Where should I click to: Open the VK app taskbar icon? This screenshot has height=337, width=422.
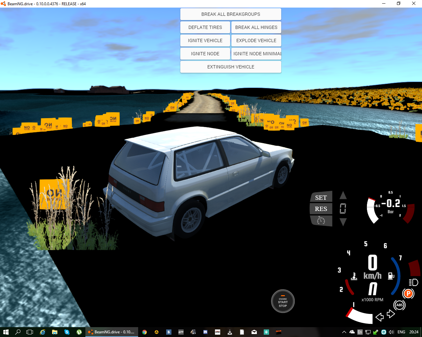169,332
